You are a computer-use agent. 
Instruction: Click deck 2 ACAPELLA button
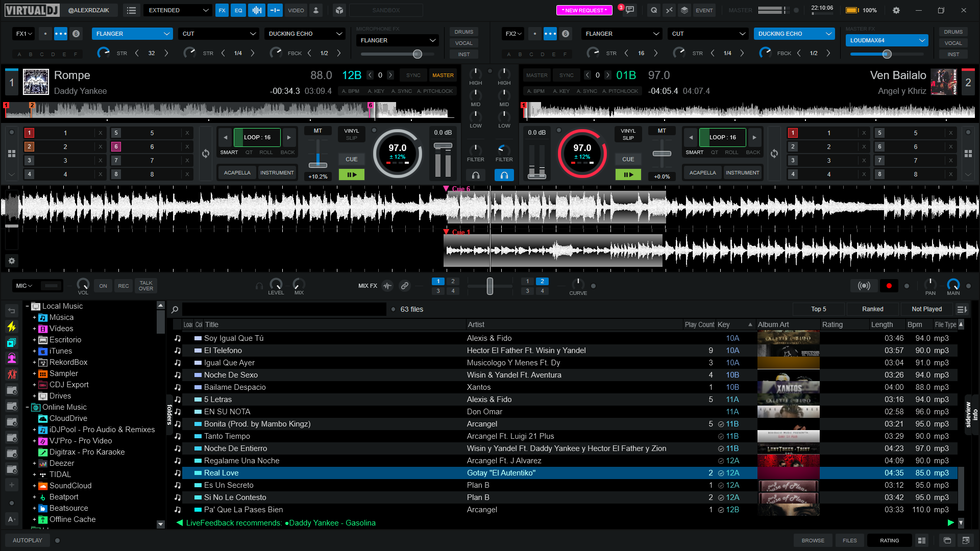(702, 173)
